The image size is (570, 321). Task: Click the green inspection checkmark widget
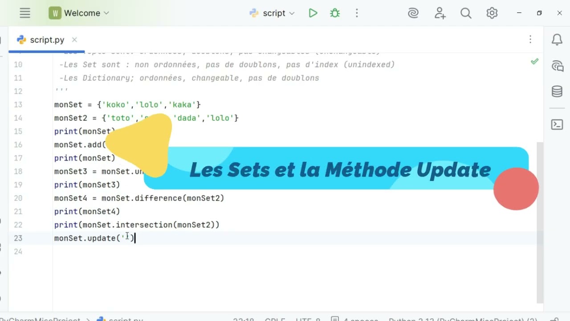(535, 62)
